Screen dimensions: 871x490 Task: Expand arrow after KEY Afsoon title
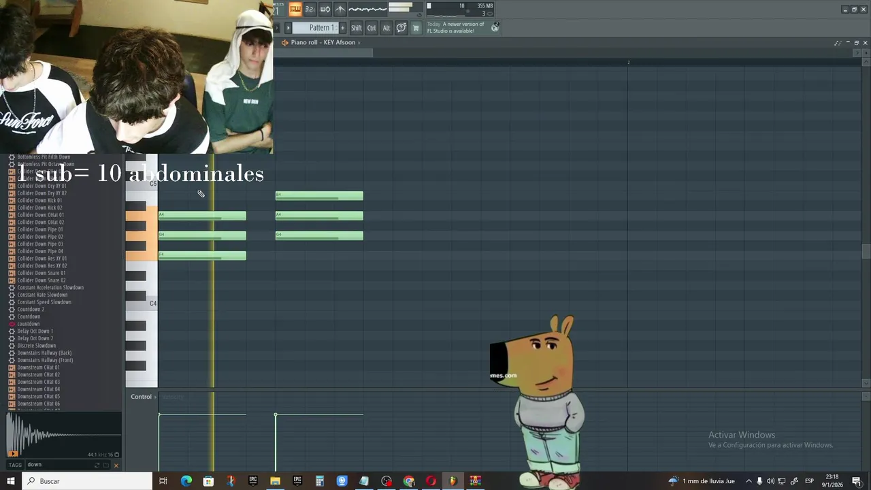click(x=359, y=42)
